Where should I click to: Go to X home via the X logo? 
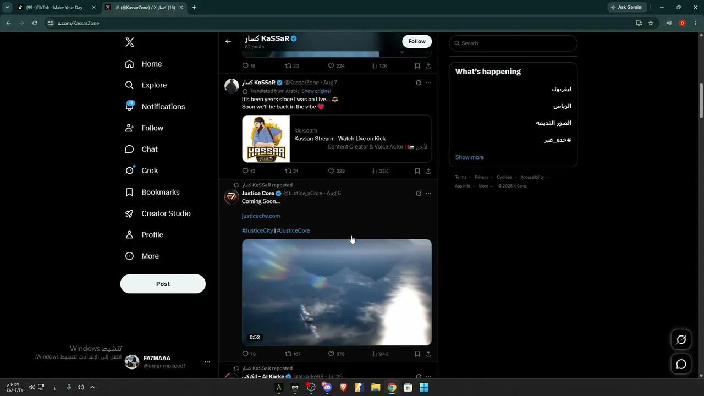(x=130, y=42)
